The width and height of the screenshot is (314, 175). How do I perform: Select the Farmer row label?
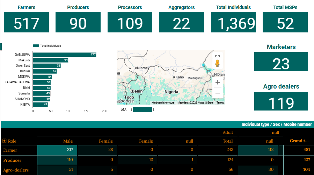click(10, 150)
